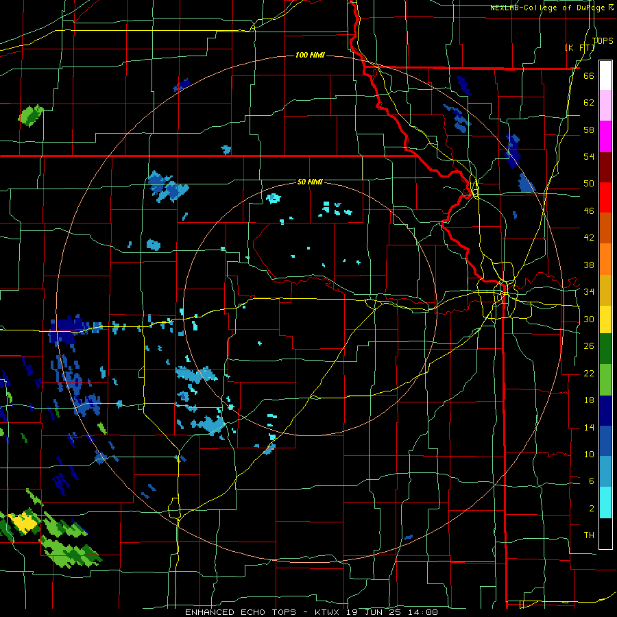Select the light pink legend color band
The width and height of the screenshot is (617, 617).
(605, 105)
